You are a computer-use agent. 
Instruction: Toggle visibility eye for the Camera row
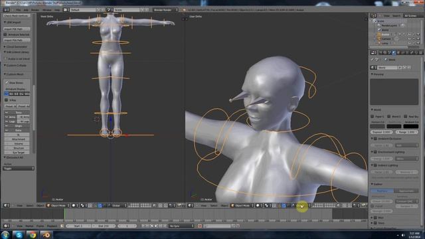[x=410, y=39]
